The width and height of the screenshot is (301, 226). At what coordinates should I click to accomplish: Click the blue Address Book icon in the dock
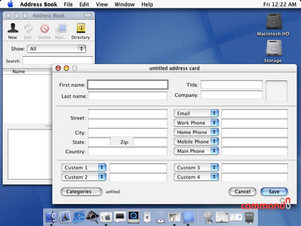coord(188,217)
